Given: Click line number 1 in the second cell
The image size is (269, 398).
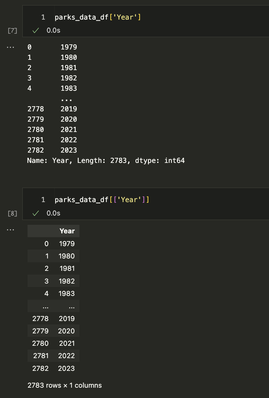Looking at the screenshot, I should [43, 200].
